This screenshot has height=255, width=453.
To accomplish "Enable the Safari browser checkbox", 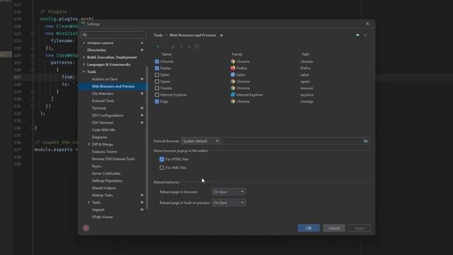I will click(157, 75).
